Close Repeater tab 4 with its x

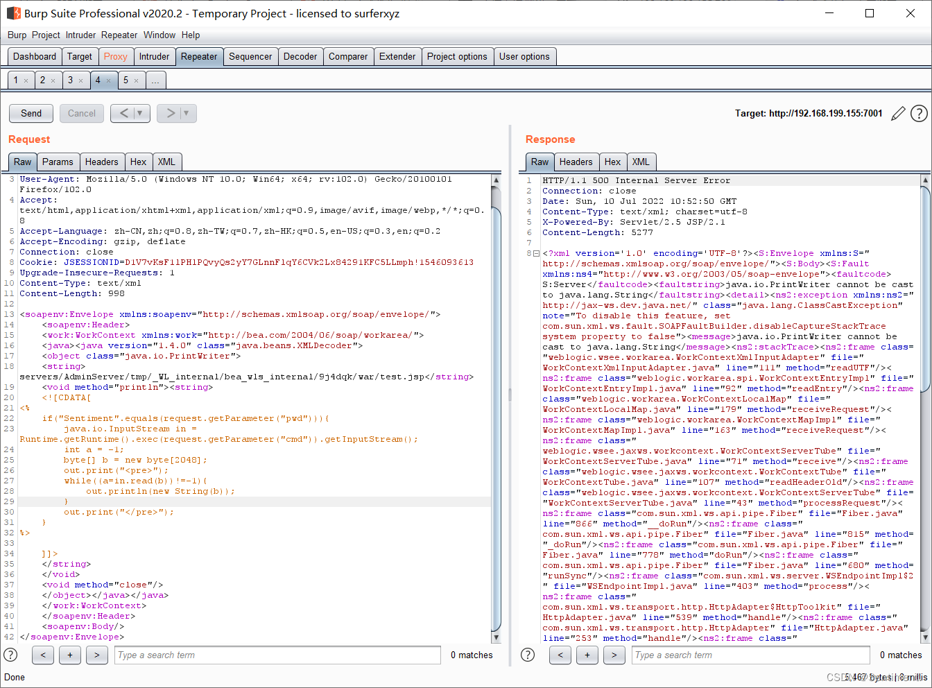tap(108, 80)
